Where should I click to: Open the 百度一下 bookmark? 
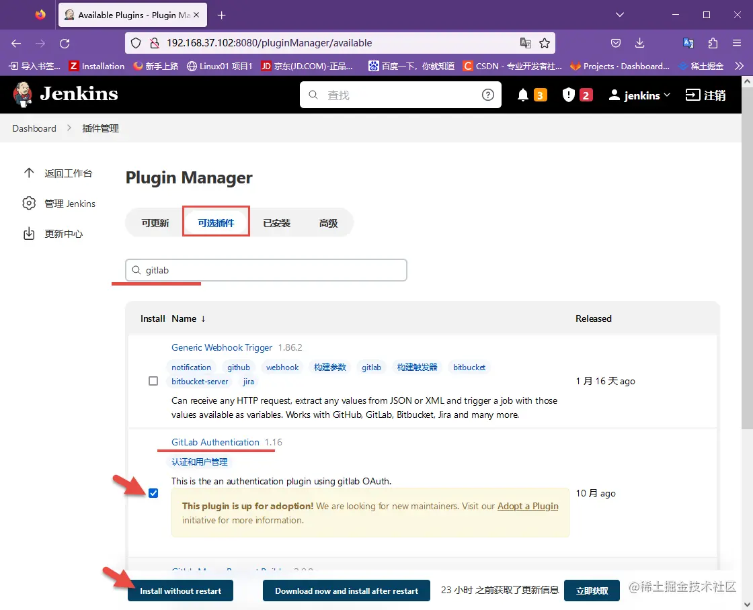click(411, 66)
